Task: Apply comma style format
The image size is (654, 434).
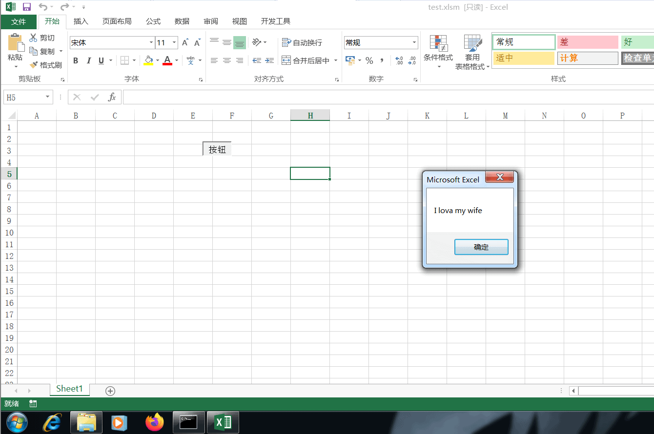Action: pos(382,60)
